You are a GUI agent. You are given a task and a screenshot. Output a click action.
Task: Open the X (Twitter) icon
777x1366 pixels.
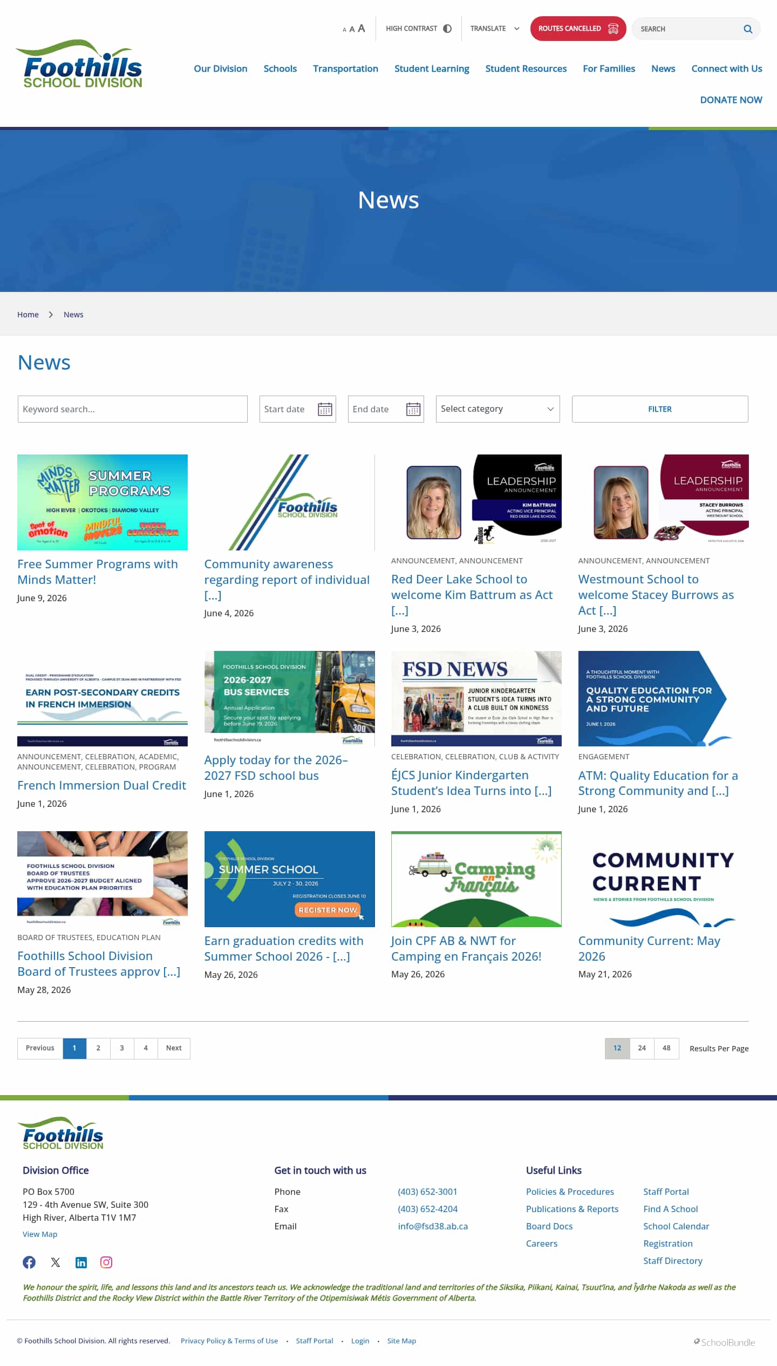56,1262
